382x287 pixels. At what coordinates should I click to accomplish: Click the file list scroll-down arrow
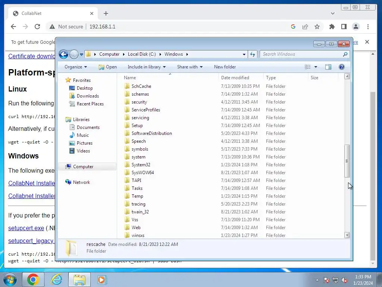(x=347, y=235)
